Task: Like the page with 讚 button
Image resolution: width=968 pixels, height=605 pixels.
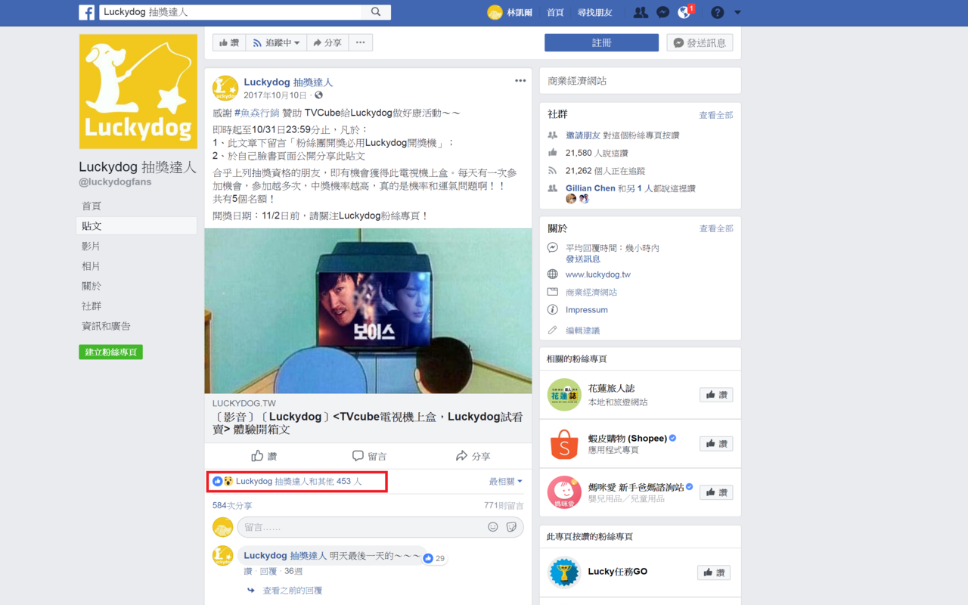Action: [229, 43]
